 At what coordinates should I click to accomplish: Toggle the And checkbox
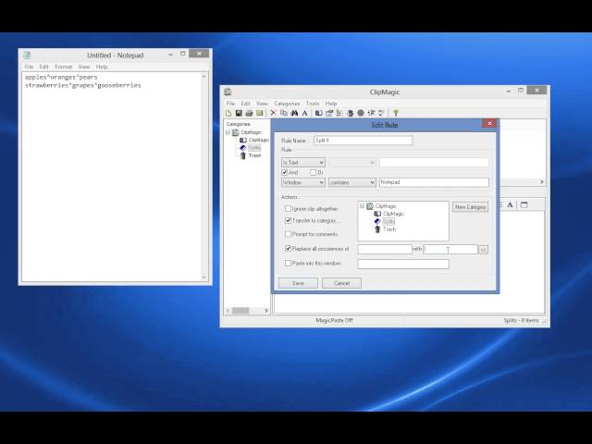tap(285, 173)
